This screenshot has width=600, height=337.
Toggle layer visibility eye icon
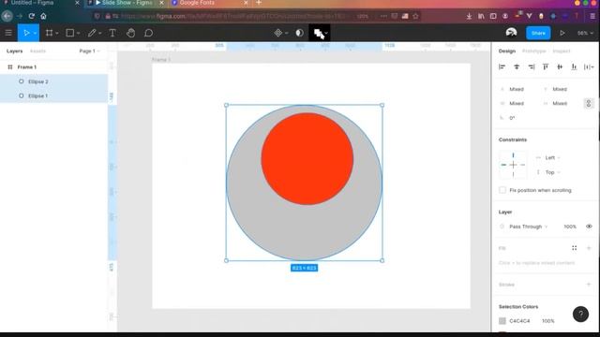(589, 227)
